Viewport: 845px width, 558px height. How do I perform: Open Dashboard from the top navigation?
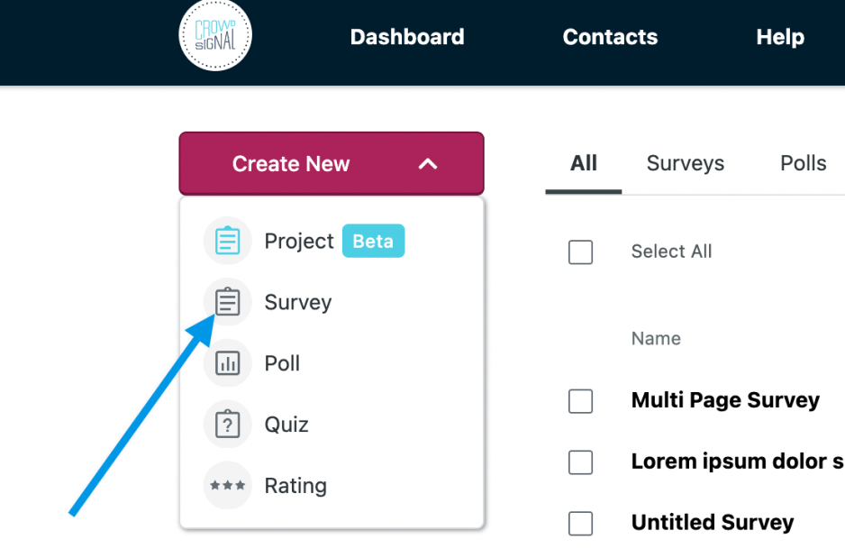pos(407,37)
